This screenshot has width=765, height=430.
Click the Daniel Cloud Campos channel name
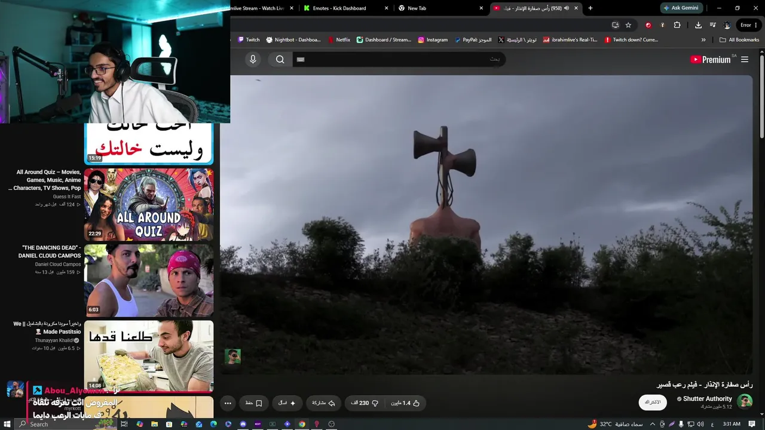click(58, 264)
